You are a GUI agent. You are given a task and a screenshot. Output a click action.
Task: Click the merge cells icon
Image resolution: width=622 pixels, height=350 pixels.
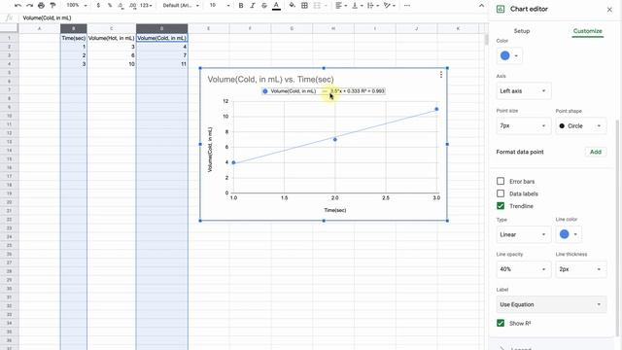[x=317, y=6]
